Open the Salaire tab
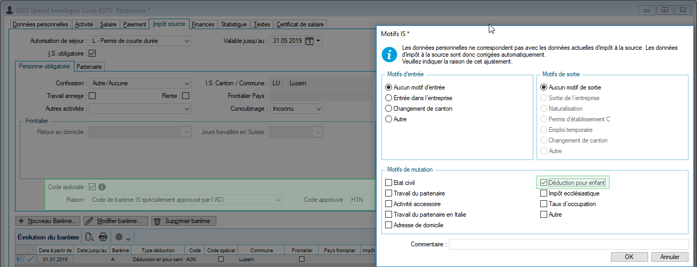 [x=108, y=24]
